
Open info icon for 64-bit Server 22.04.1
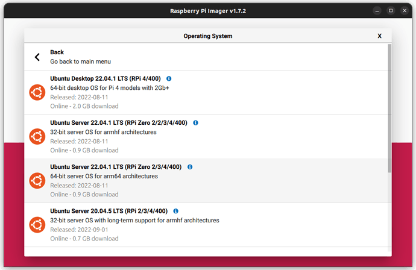coord(190,167)
